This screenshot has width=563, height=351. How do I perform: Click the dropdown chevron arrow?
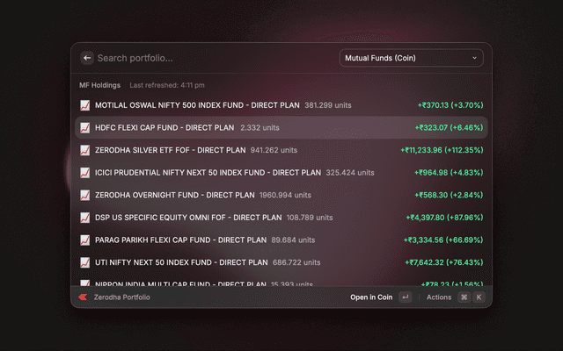coord(475,58)
